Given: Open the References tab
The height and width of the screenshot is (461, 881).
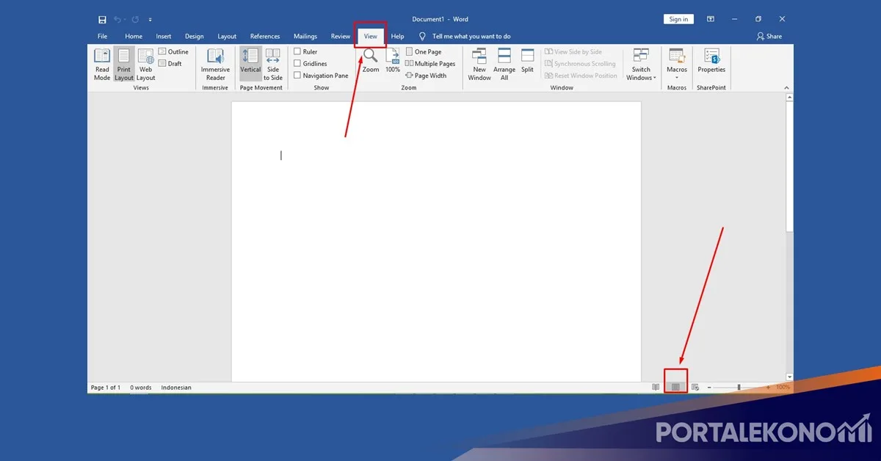Looking at the screenshot, I should (264, 36).
